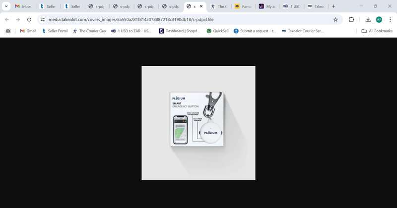This screenshot has height=208, width=397.
Task: Switch to the Takealot courier tab
Action: [316, 6]
